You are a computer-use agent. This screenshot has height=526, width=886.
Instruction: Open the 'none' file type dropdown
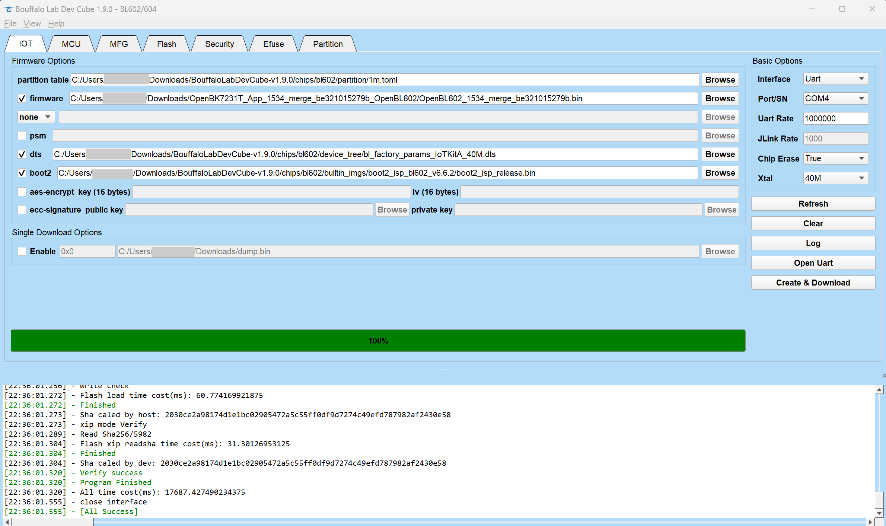(36, 117)
